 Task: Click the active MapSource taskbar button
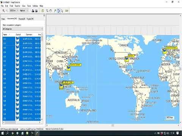(x=37, y=133)
